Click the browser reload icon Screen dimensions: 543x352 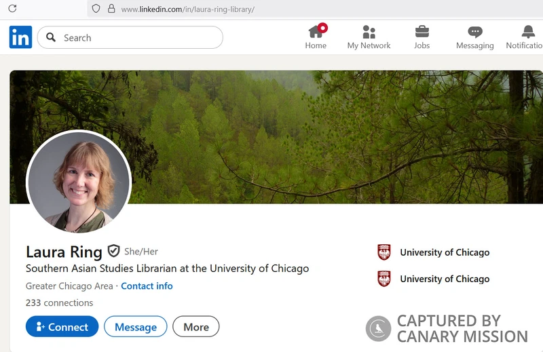(x=12, y=8)
